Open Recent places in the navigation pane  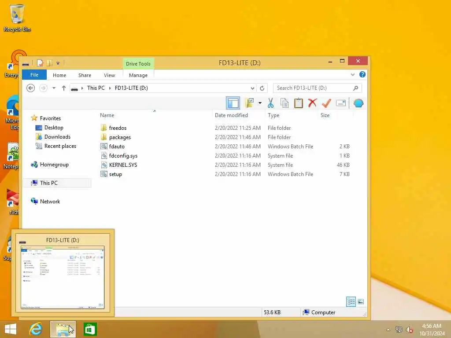pos(60,146)
